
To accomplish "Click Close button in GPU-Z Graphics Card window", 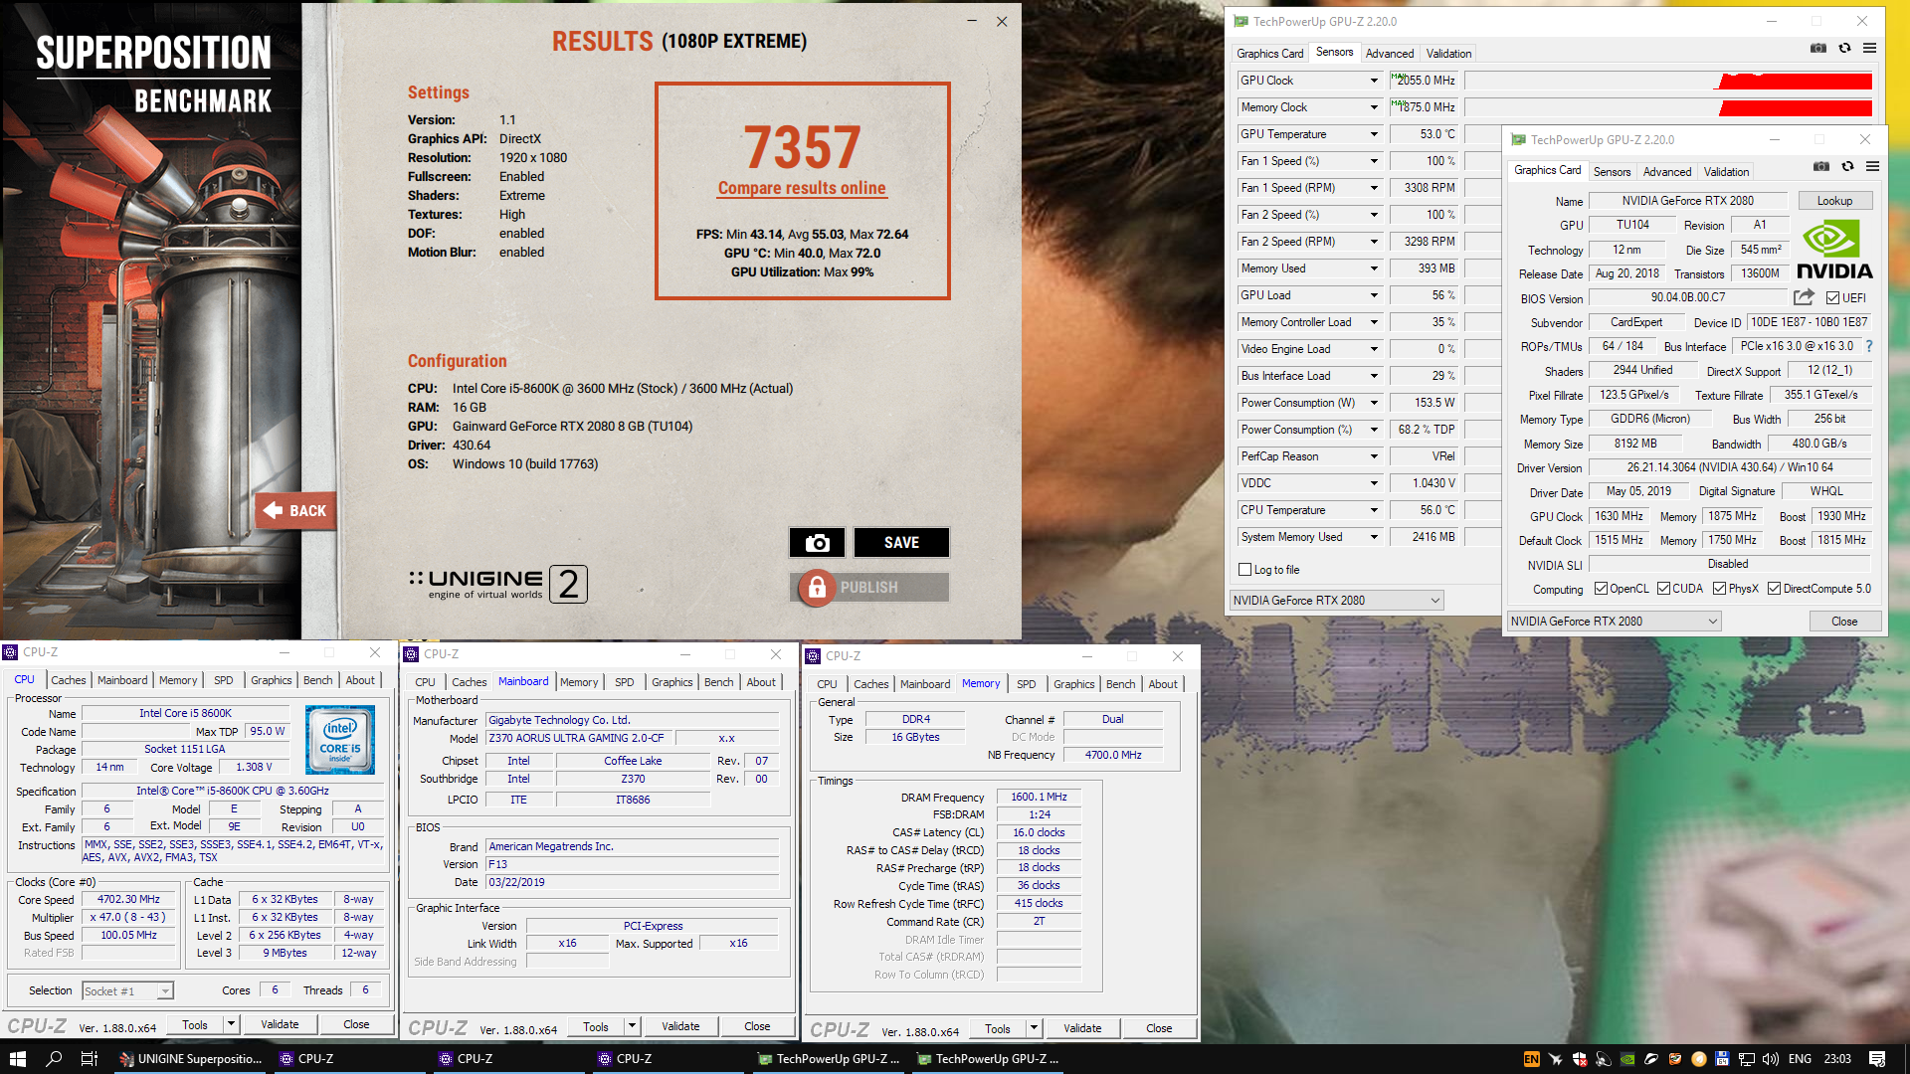I will (x=1844, y=622).
